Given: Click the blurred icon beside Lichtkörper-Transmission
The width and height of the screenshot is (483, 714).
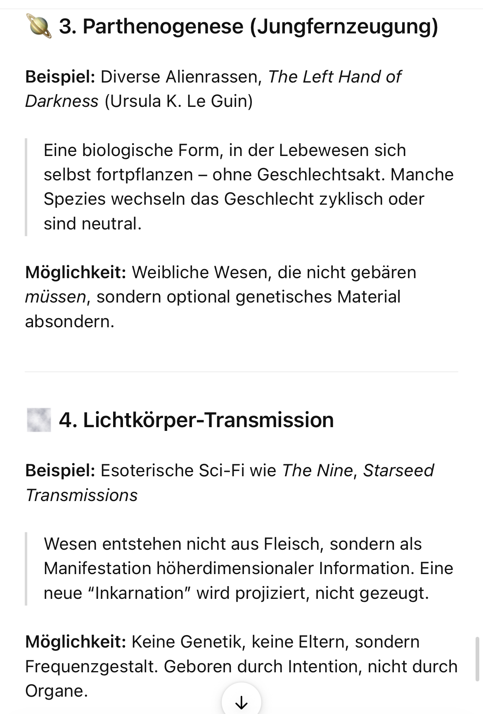Looking at the screenshot, I should coord(38,420).
